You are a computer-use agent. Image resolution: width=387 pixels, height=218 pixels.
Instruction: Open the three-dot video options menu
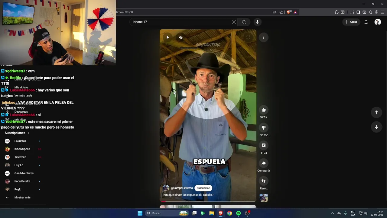point(264,38)
